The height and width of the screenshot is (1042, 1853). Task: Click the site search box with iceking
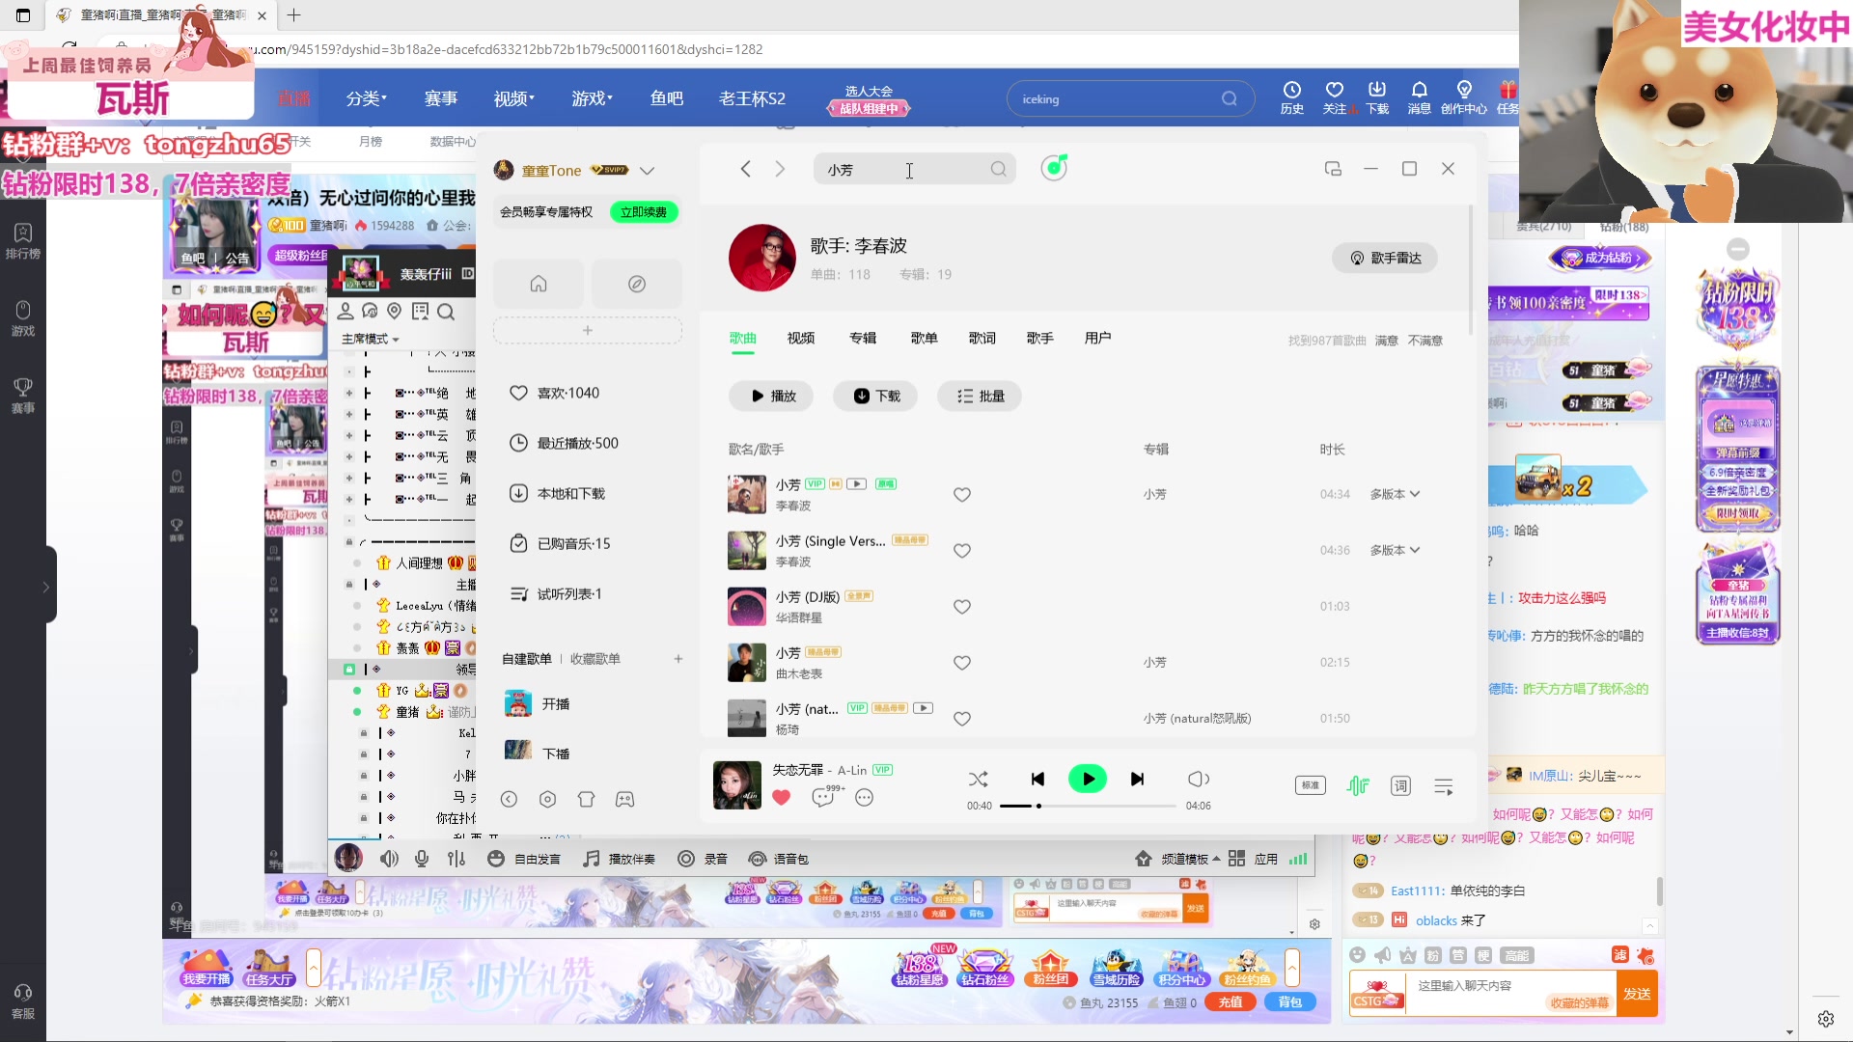(x=1130, y=98)
